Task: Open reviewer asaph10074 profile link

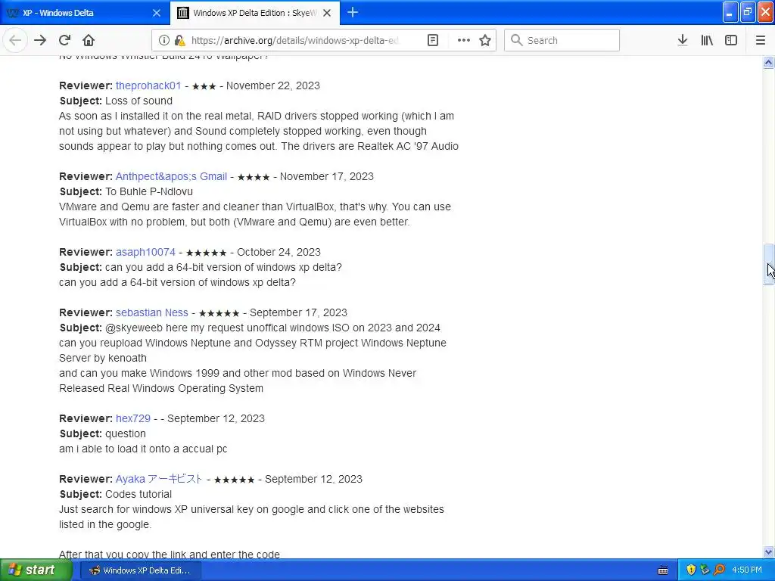Action: point(145,252)
